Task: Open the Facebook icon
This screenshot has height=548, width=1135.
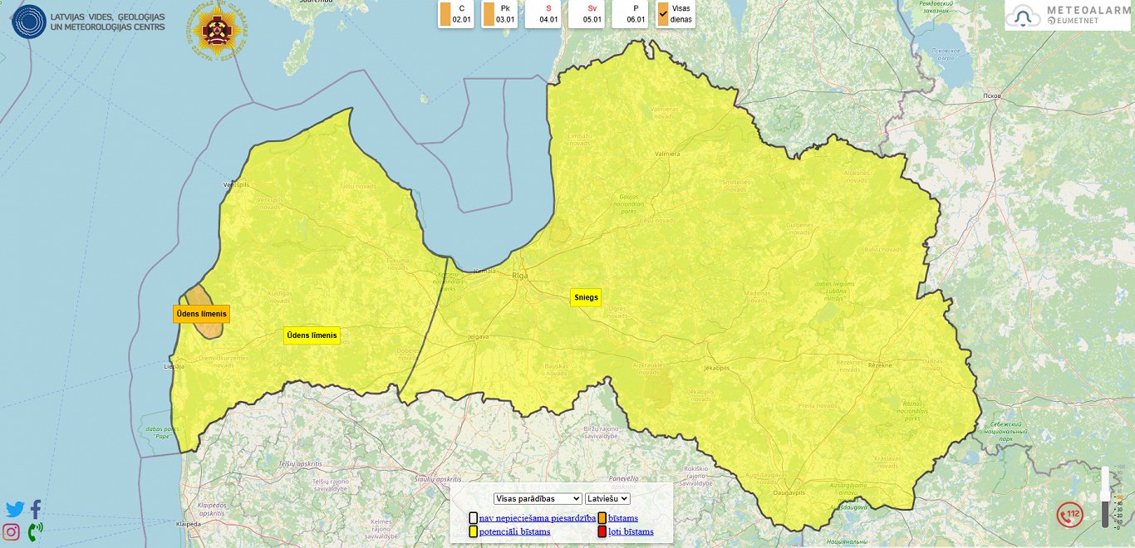Action: (36, 510)
